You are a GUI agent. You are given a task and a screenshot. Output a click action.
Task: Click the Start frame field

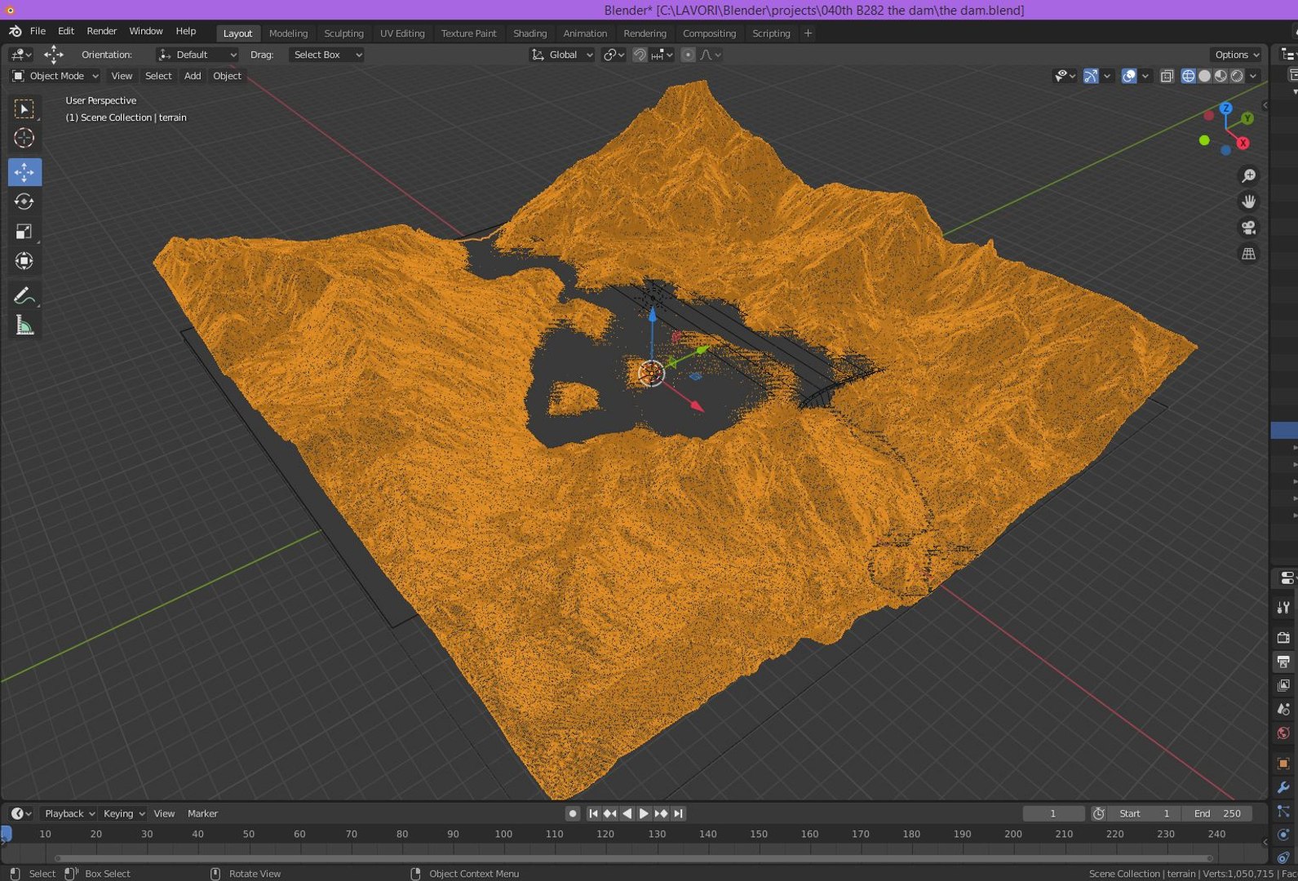point(1145,813)
